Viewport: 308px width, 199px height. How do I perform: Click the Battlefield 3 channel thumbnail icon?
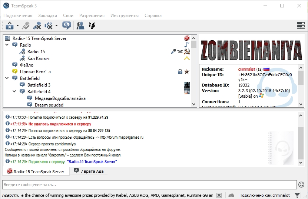click(187, 85)
